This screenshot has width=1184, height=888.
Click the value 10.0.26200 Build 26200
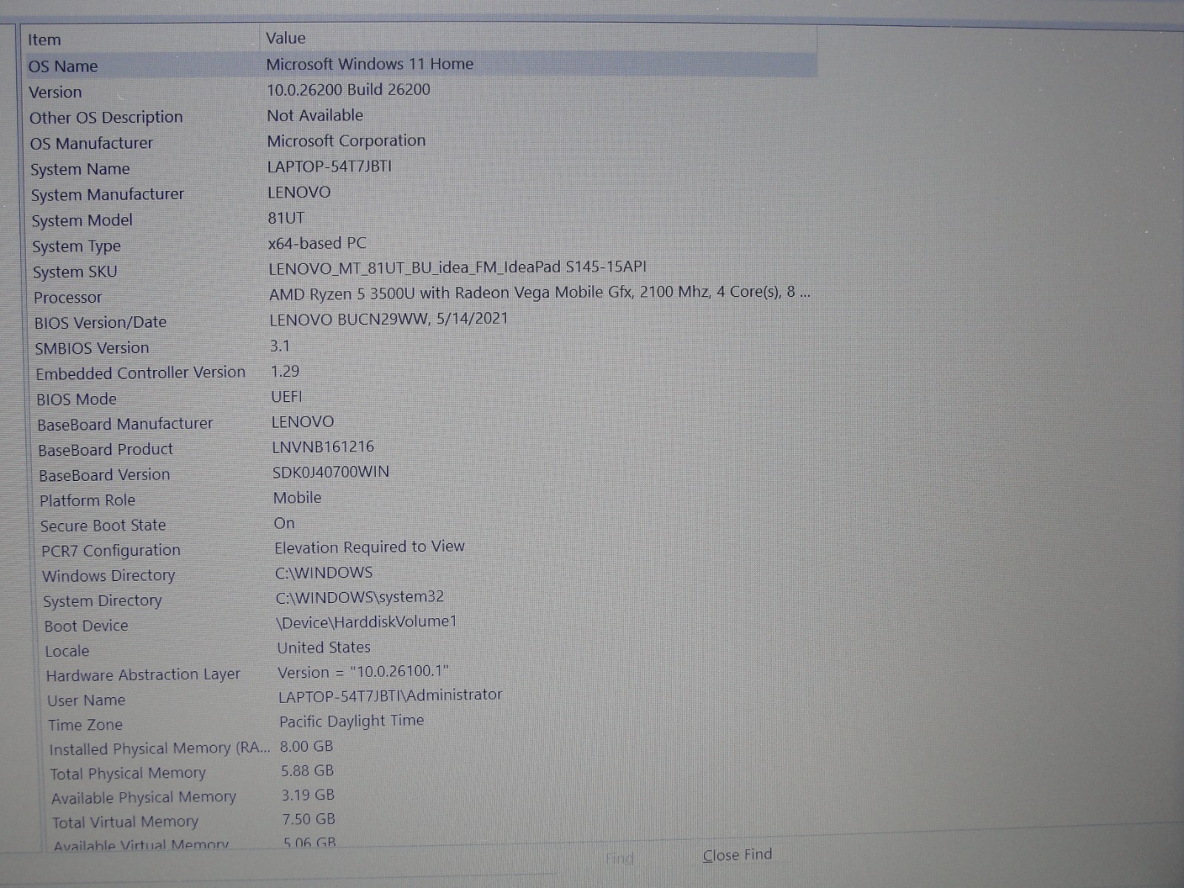(x=349, y=90)
